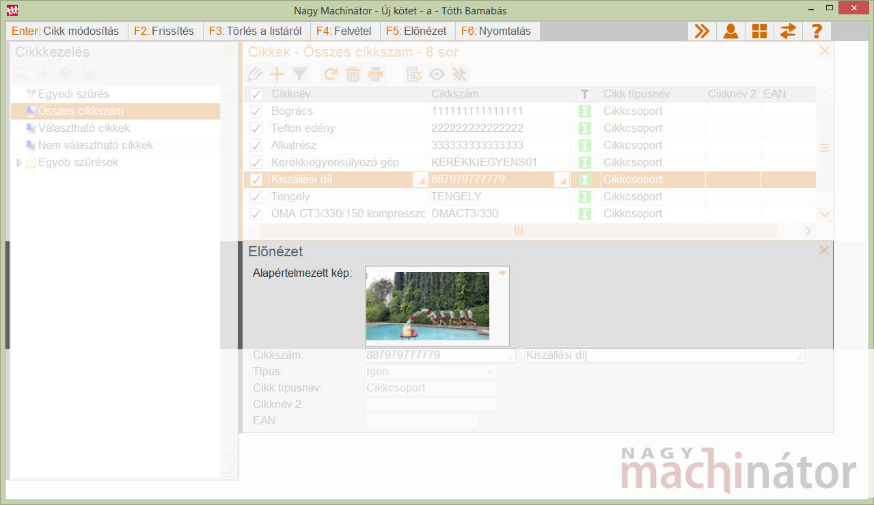The width and height of the screenshot is (874, 505).
Task: Expand the Egyéb szűrések tree node
Action: click(x=19, y=163)
